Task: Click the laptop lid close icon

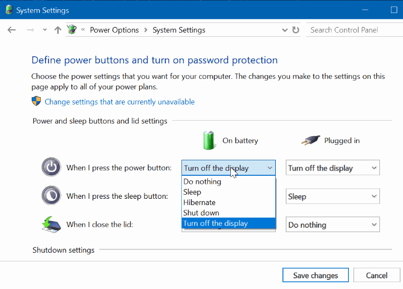Action: coord(51,224)
